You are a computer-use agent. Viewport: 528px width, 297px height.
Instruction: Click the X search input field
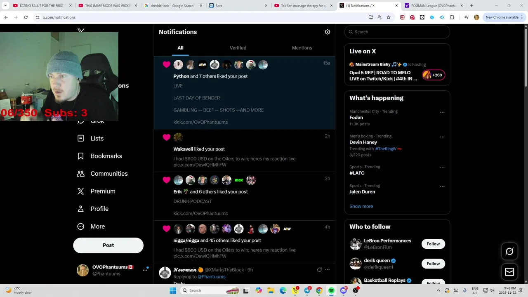click(x=397, y=32)
